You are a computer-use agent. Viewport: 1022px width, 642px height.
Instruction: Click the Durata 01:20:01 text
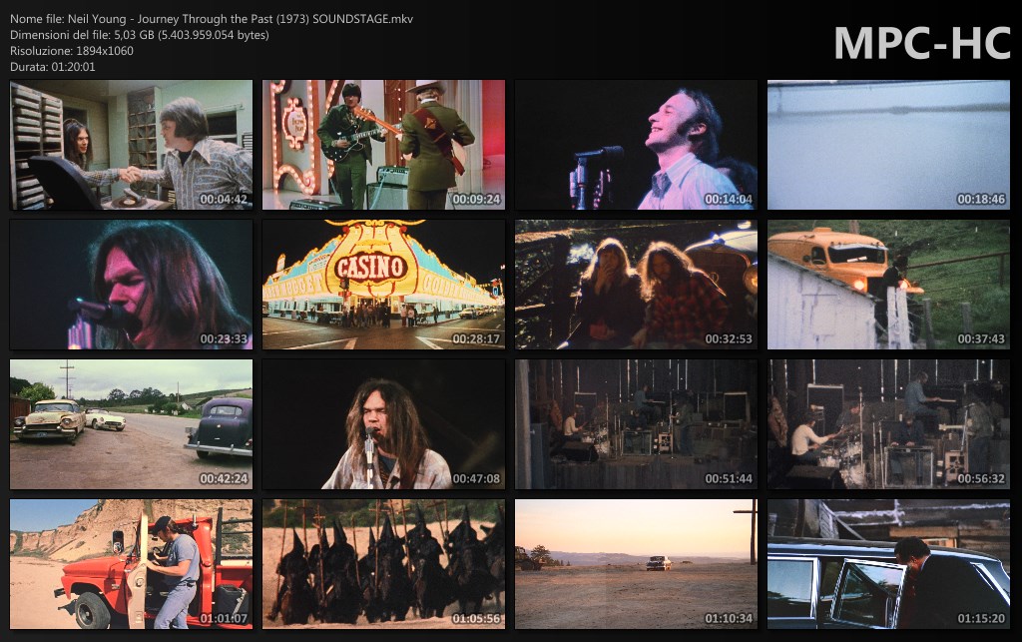(52, 67)
